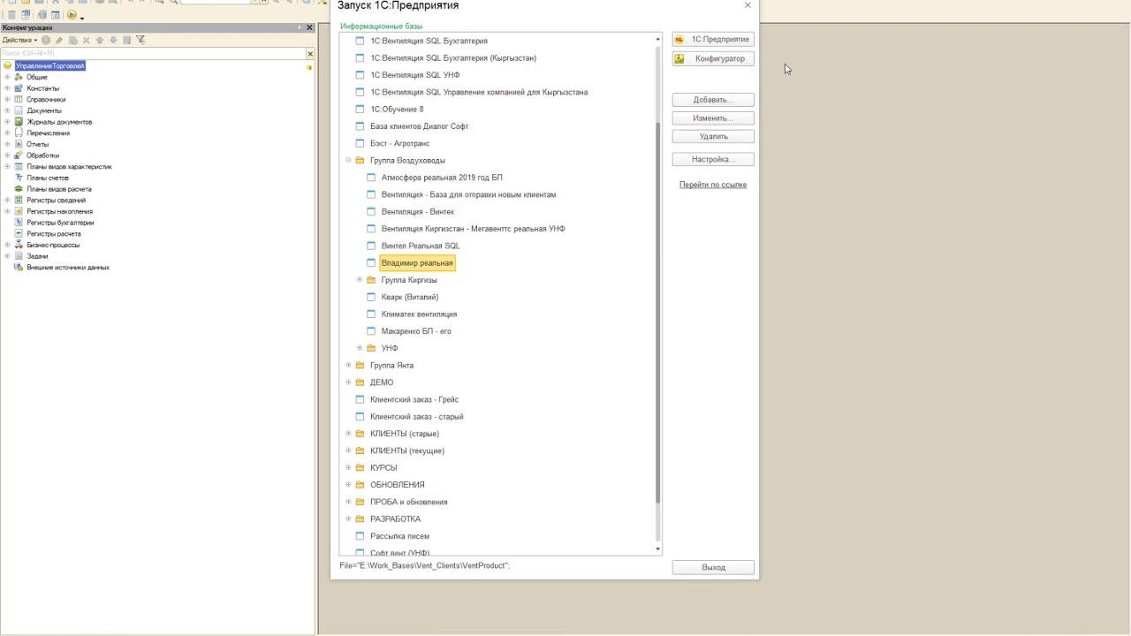Screen dimensions: 1131x636
Task: Launch the 1С:Предприятие button
Action: 712,39
